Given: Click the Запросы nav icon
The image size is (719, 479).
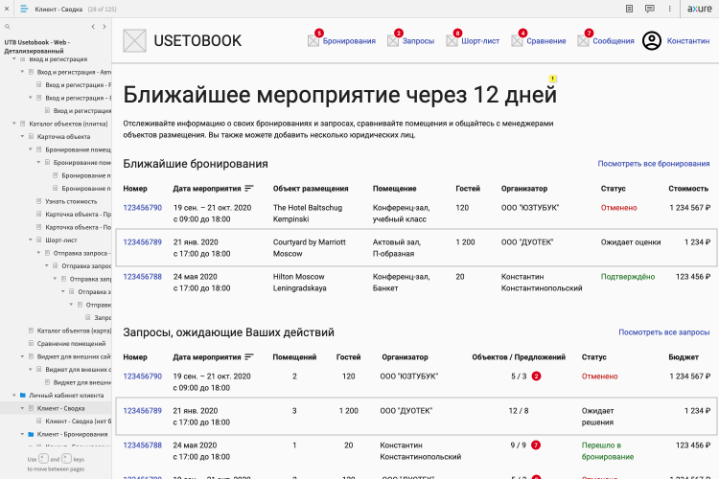Looking at the screenshot, I should [393, 41].
